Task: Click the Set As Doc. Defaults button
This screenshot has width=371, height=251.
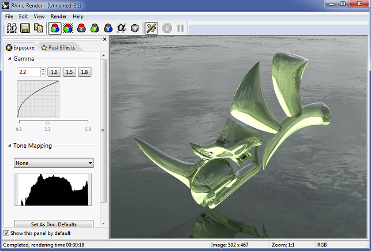Action: (54, 224)
